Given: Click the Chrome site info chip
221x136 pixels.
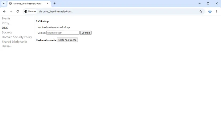Looking at the screenshot, I should pos(30,11).
